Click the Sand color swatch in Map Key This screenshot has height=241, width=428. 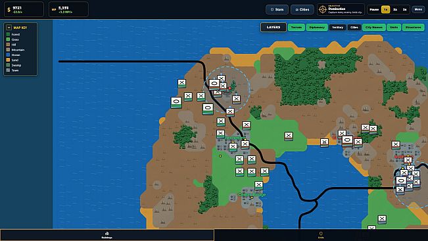click(x=8, y=60)
